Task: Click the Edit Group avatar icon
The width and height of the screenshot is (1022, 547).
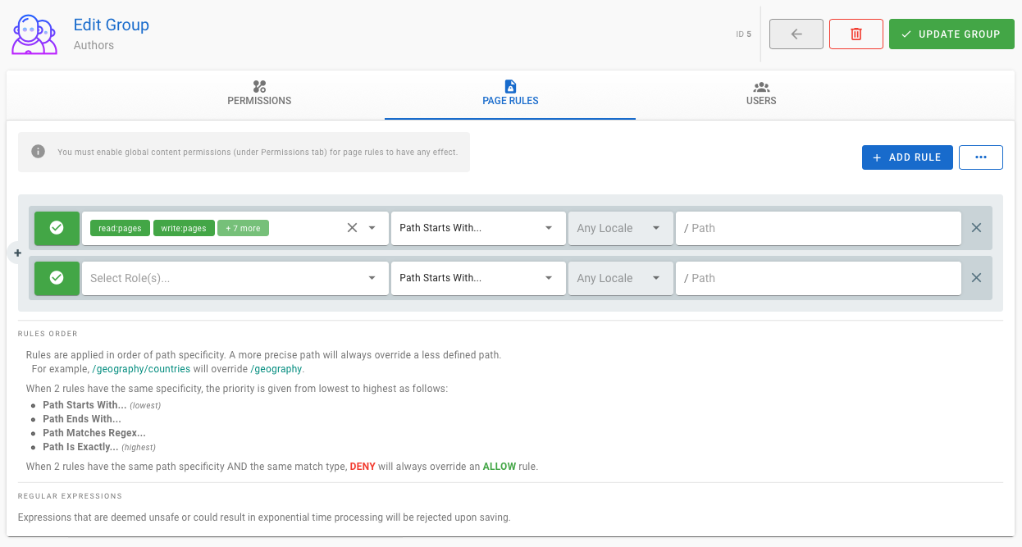Action: tap(34, 34)
